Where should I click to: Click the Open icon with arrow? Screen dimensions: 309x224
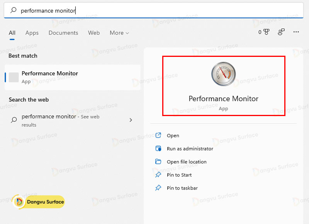158,135
